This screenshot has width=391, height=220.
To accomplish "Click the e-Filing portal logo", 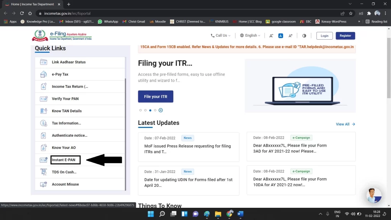I will click(62, 36).
